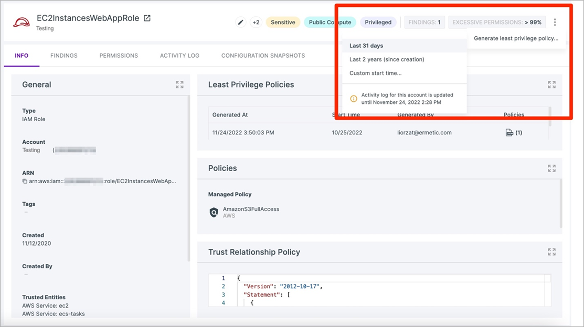The image size is (584, 327).
Task: Switch to the Findings tab
Action: (x=64, y=56)
